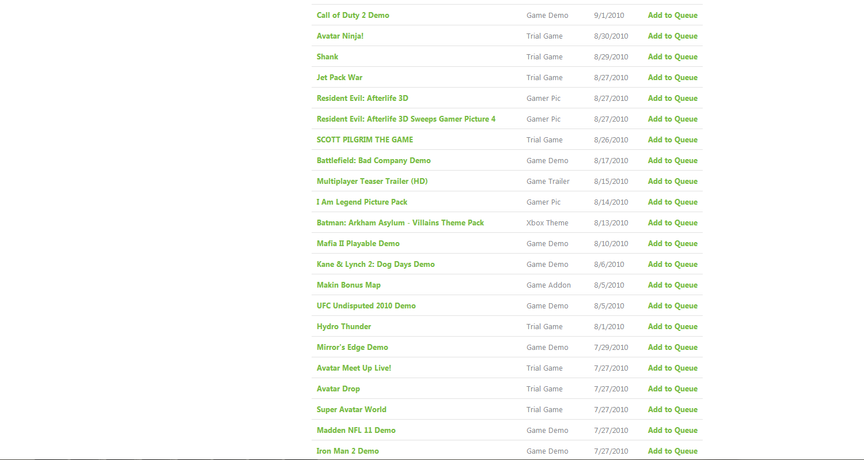Open UFC Undisputed 2010 Demo

366,306
